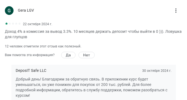Click the reply date 30 октября 2024 г.
The image size is (187, 100).
click(x=157, y=71)
